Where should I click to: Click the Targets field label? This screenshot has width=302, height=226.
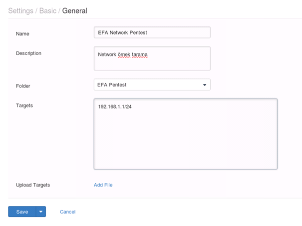24,105
